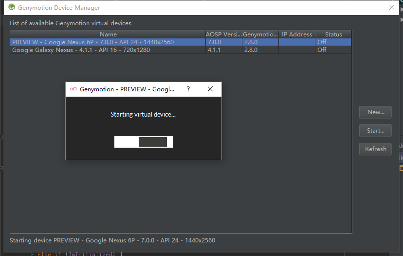
Task: Sort by the Name column header
Action: click(108, 34)
